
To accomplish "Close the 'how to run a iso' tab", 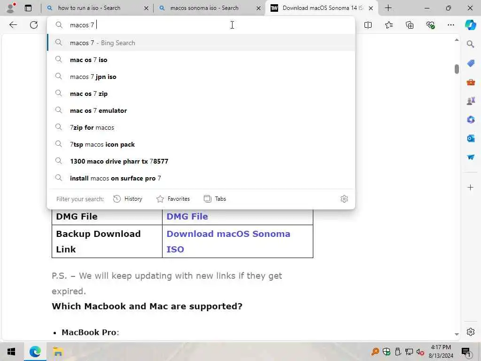I will [147, 8].
